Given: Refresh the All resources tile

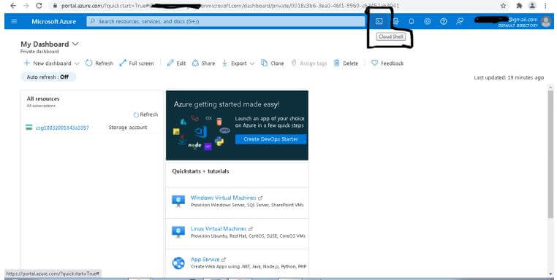Looking at the screenshot, I should tap(145, 114).
